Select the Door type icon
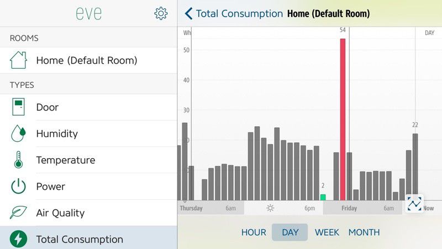The width and height of the screenshot is (442, 249). (x=18, y=107)
